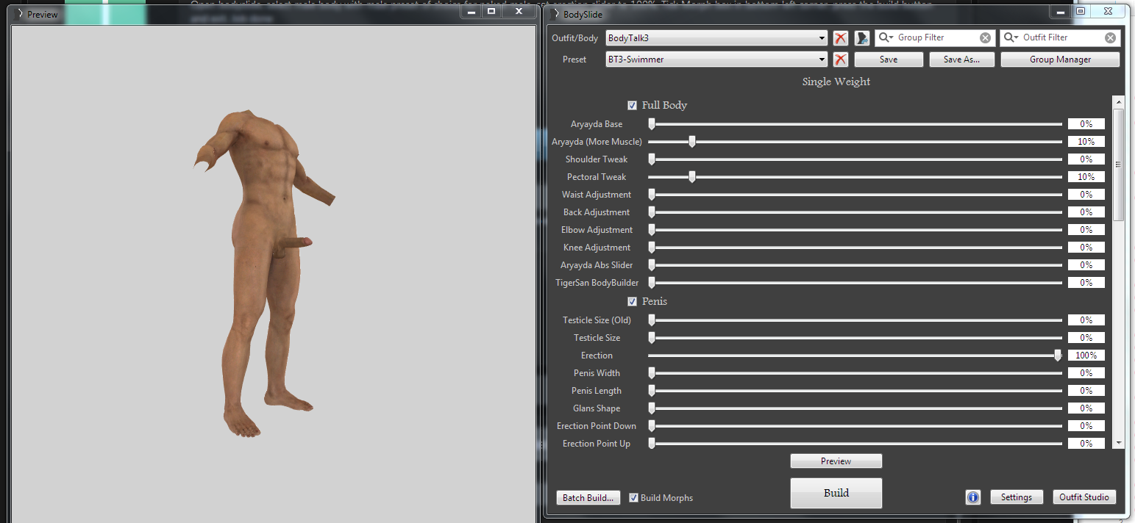1135x523 pixels.
Task: Click the Back Adjustment percentage field
Action: (x=1086, y=212)
